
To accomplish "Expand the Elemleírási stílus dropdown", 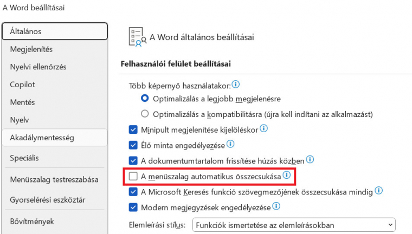I will click(294, 225).
